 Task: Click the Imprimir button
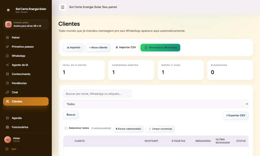[74, 47]
